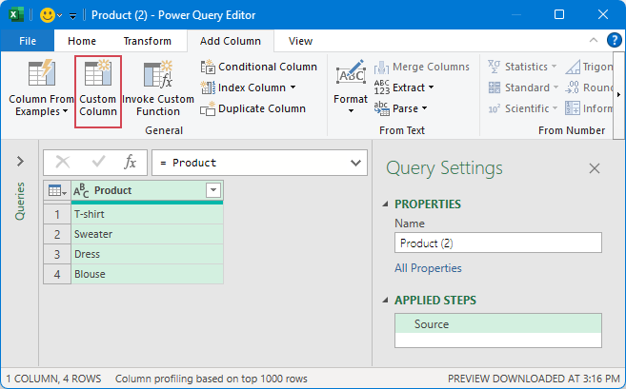Click the Custom Column button
This screenshot has height=389, width=626.
[98, 91]
